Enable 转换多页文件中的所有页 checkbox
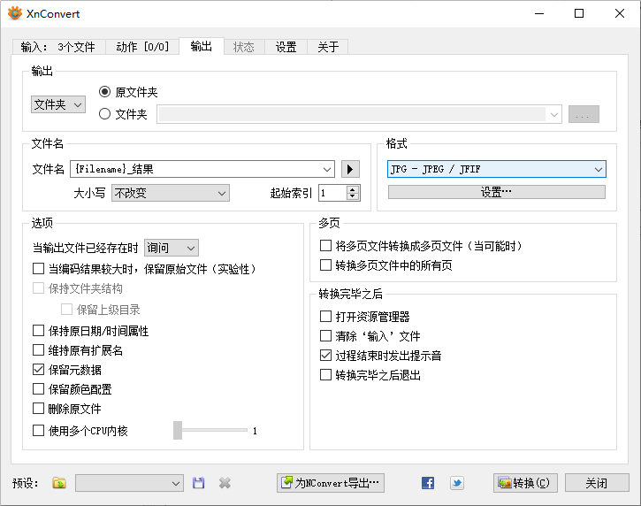The height and width of the screenshot is (506, 641). click(326, 265)
